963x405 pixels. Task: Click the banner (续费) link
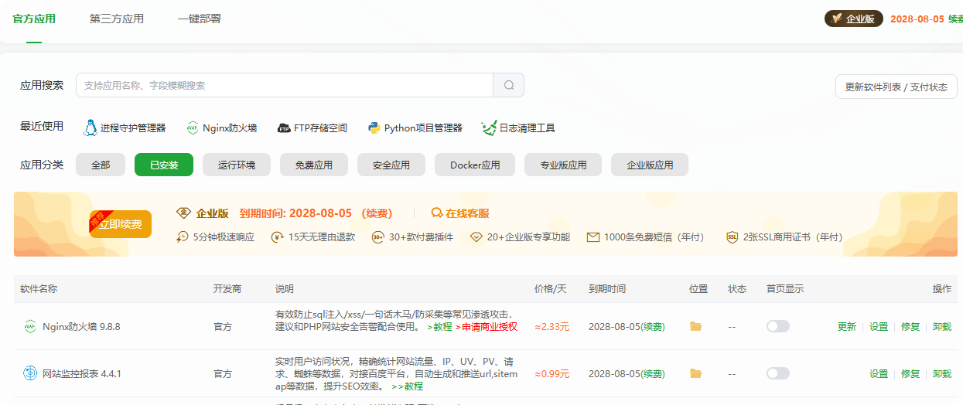[x=377, y=213]
